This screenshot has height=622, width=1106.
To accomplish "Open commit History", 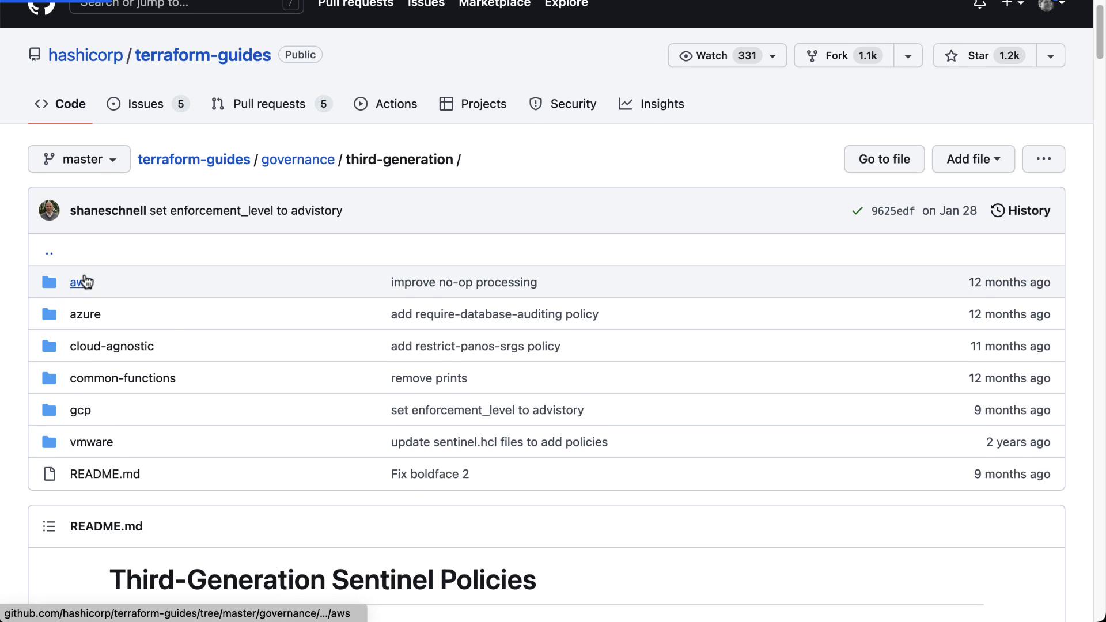I will (x=1020, y=211).
